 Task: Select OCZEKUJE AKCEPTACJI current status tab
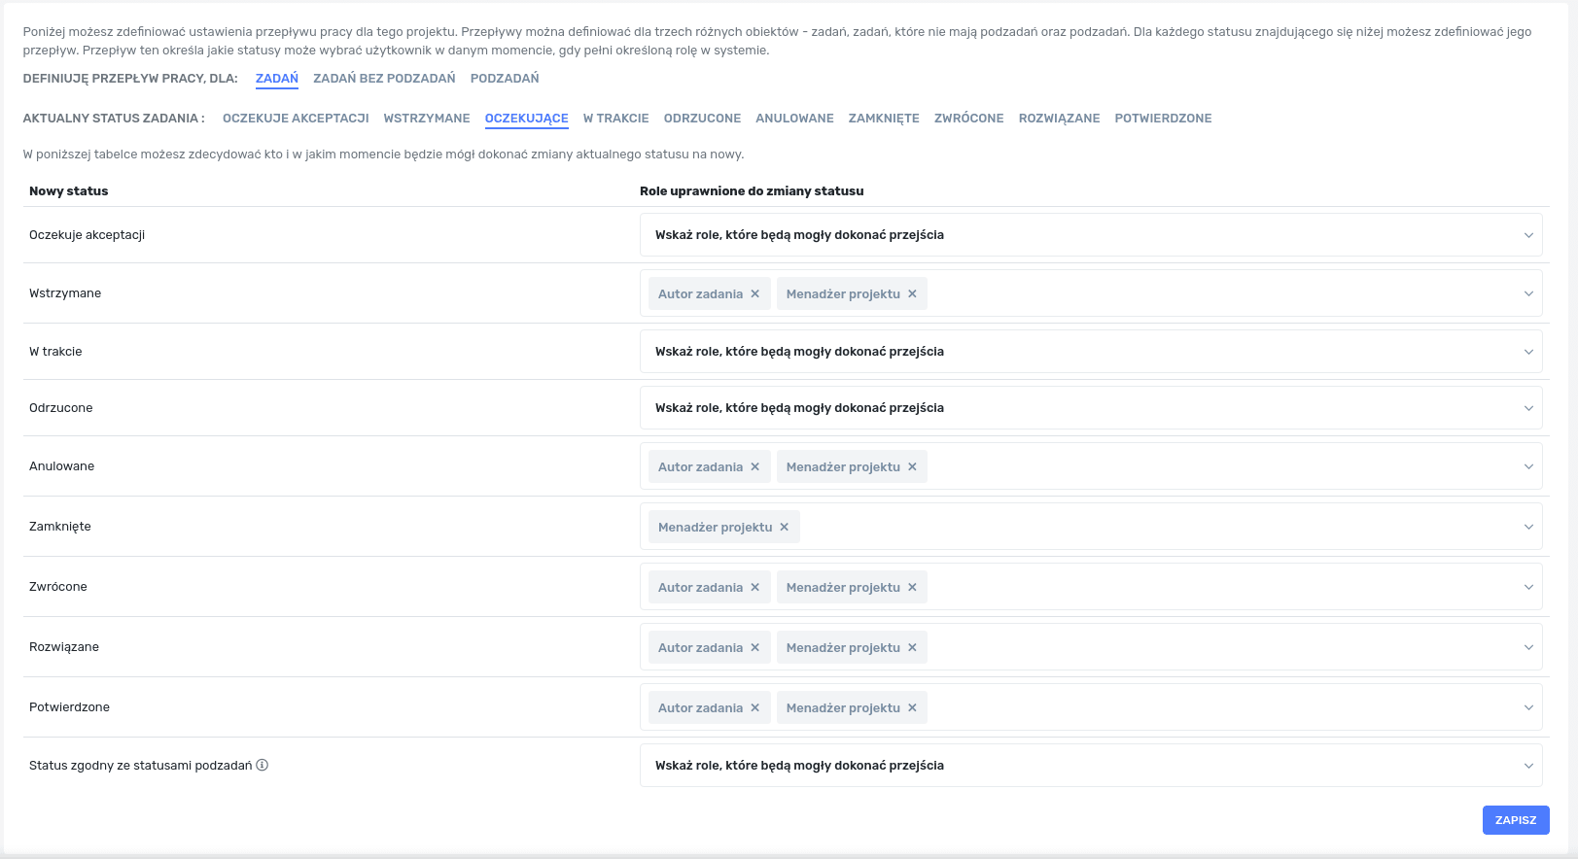coord(296,119)
